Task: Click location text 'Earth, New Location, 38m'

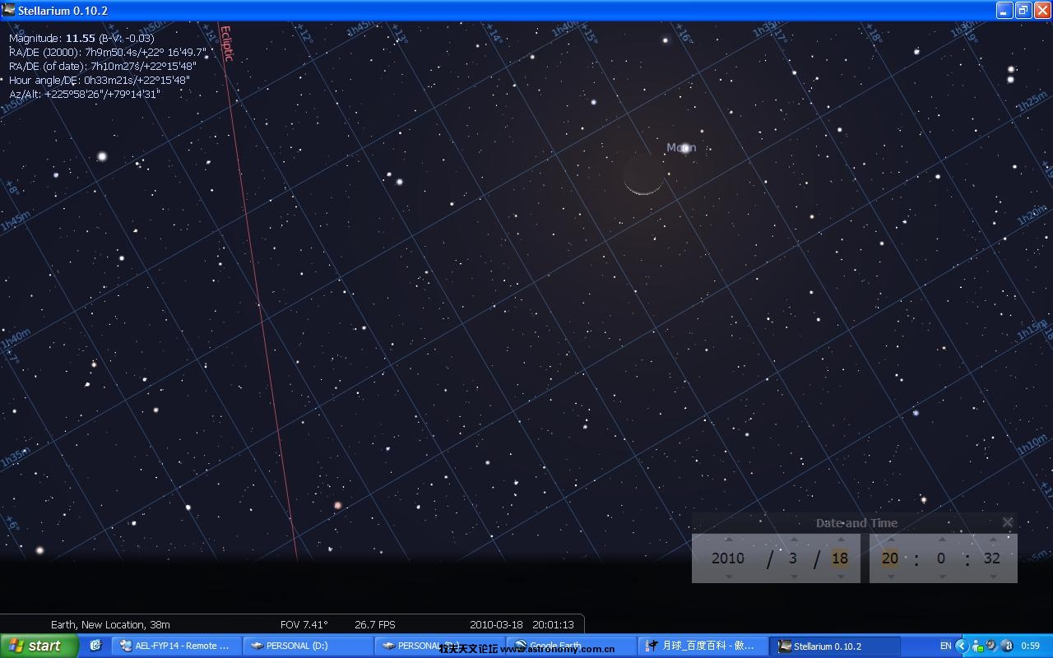Action: tap(110, 624)
